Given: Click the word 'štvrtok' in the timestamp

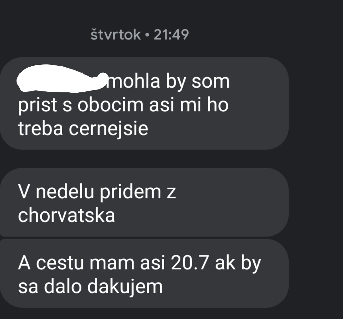Looking at the screenshot, I should point(116,35).
